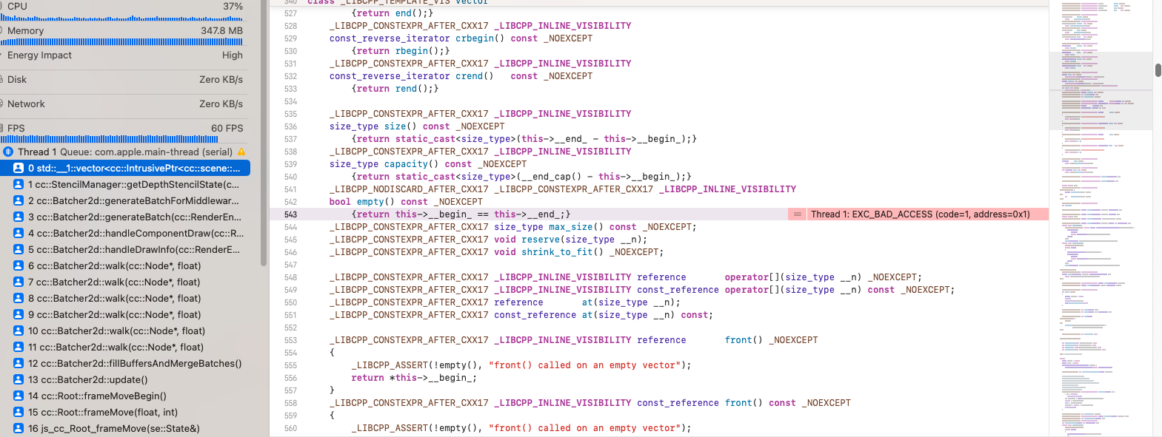Click line number 555 in the gutter
This screenshot has height=437, width=1162.
(290, 365)
